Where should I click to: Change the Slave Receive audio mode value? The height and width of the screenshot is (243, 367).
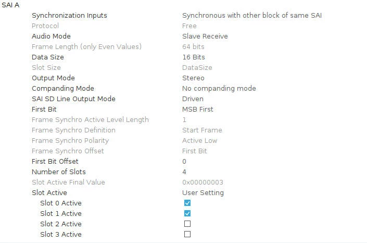205,37
